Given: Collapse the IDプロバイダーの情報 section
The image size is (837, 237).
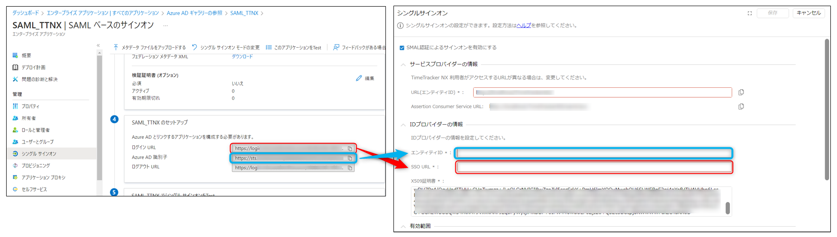Looking at the screenshot, I should [x=403, y=125].
